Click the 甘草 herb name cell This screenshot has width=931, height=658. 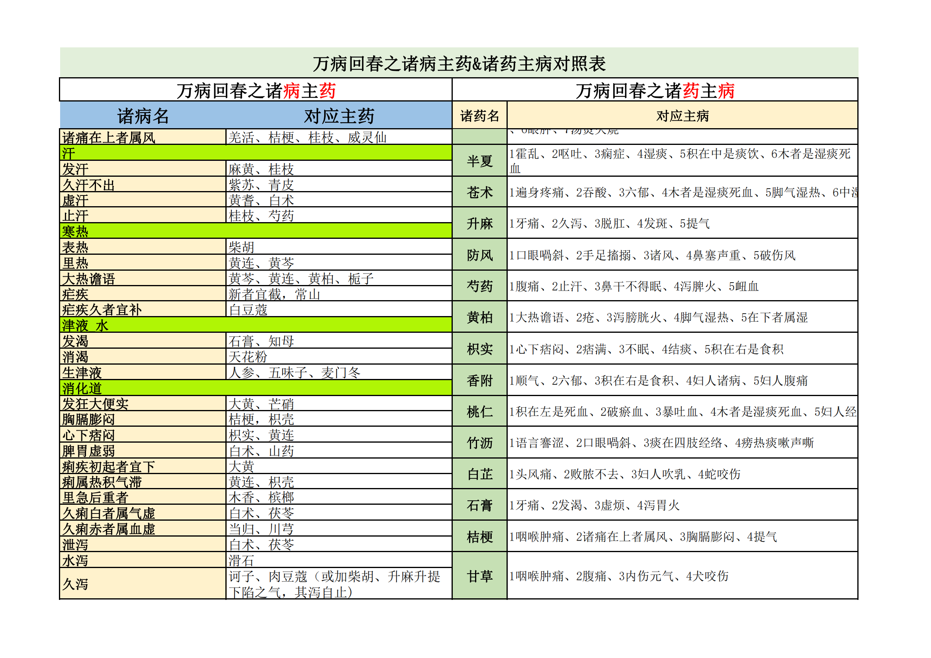(x=480, y=576)
